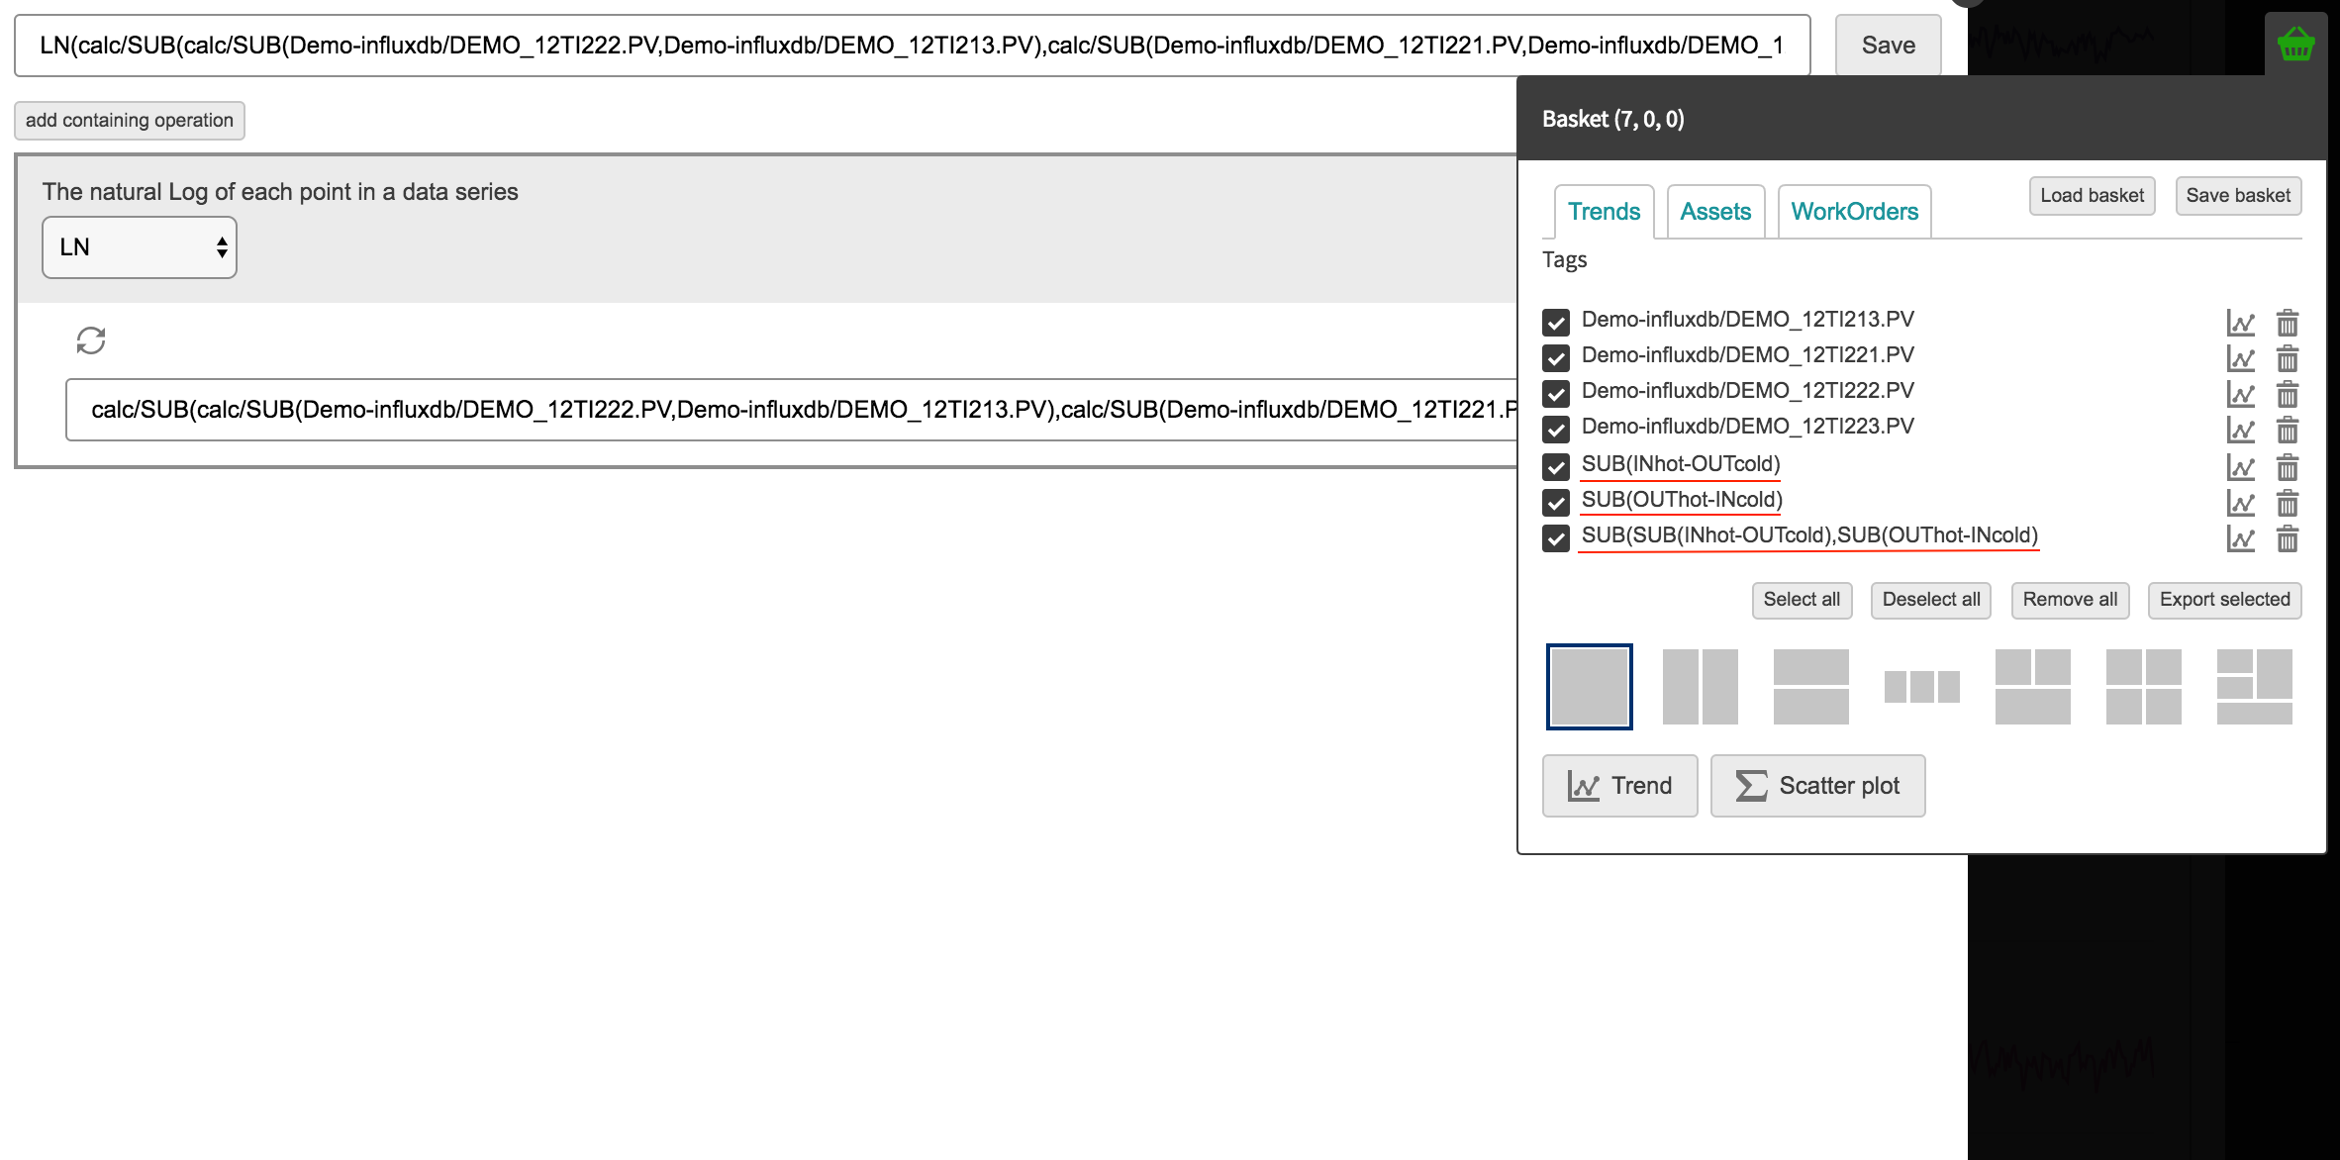Choose three small panes layout
The width and height of the screenshot is (2340, 1160).
click(1922, 687)
